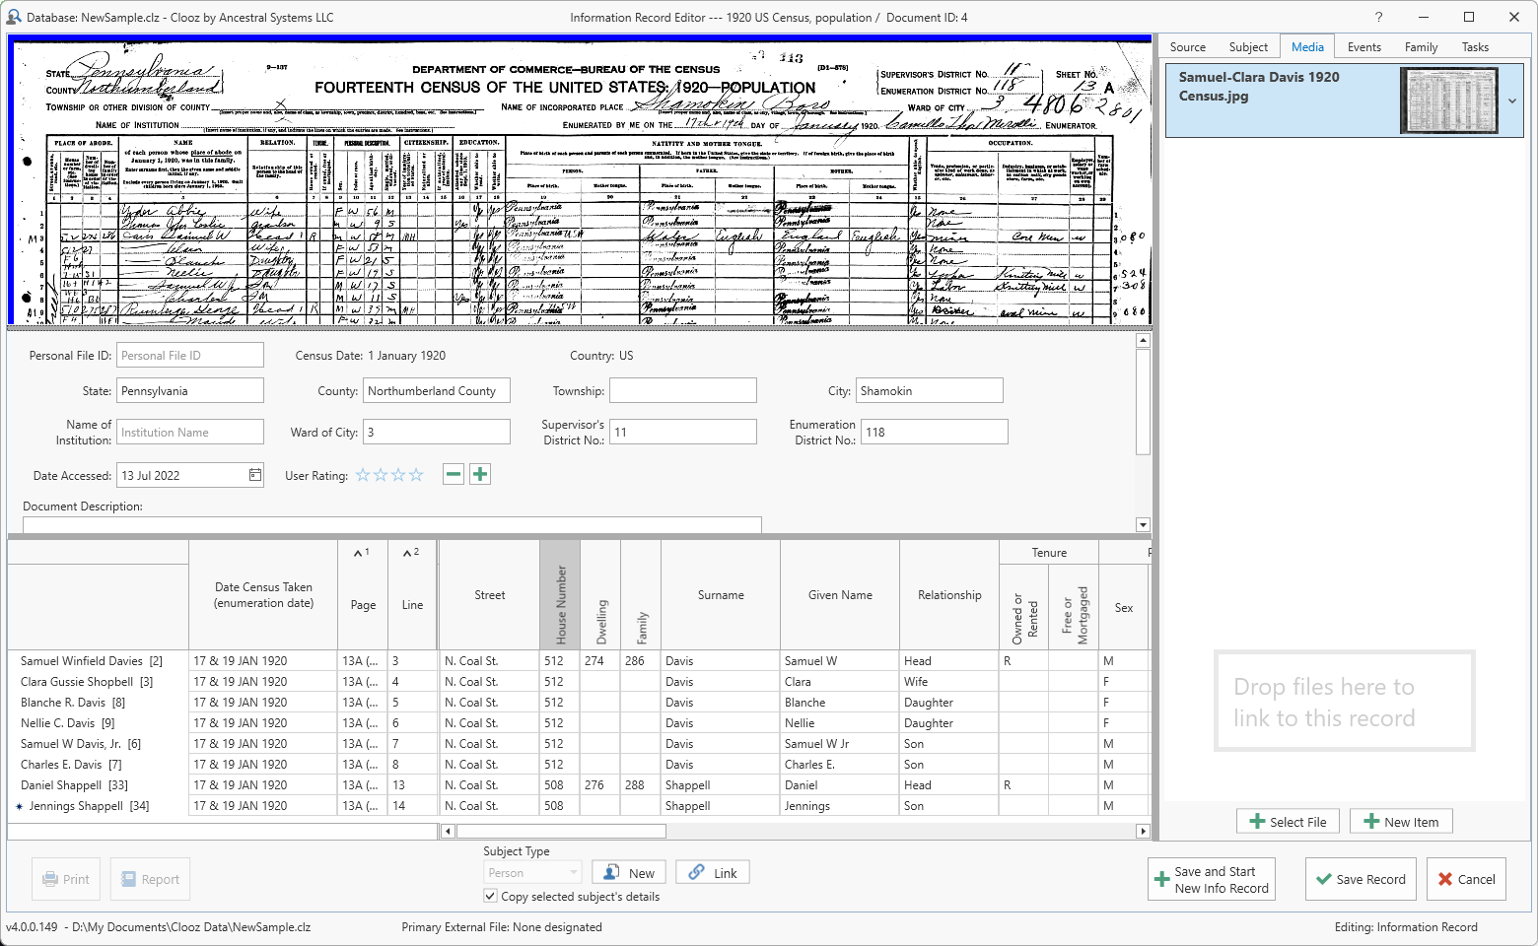Click the green minus rating button
Screen dimensions: 1538x946
[x=454, y=474]
